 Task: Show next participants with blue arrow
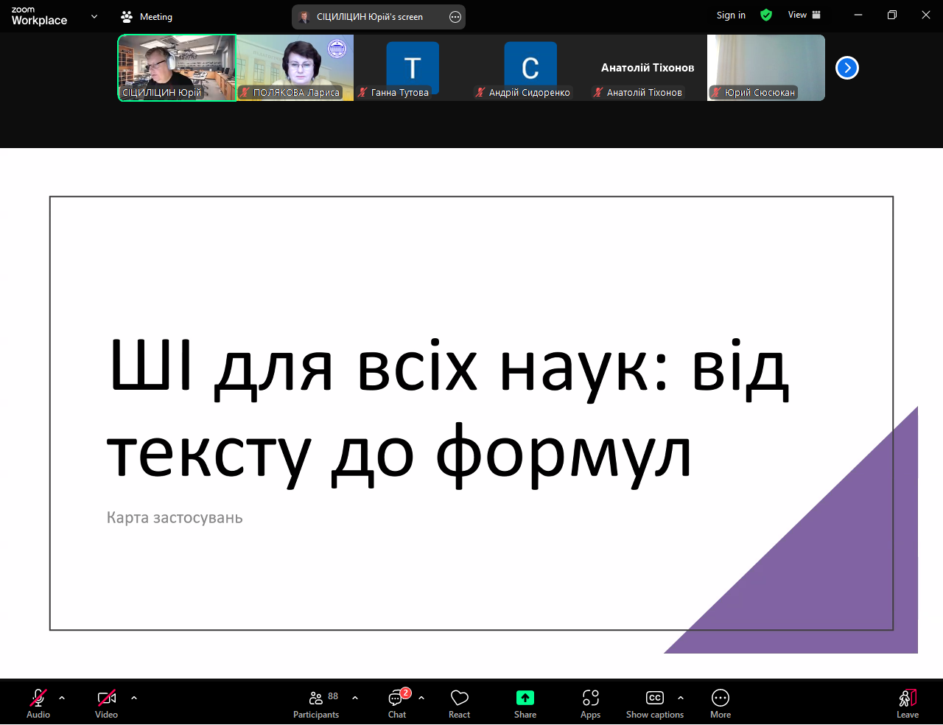coord(847,68)
